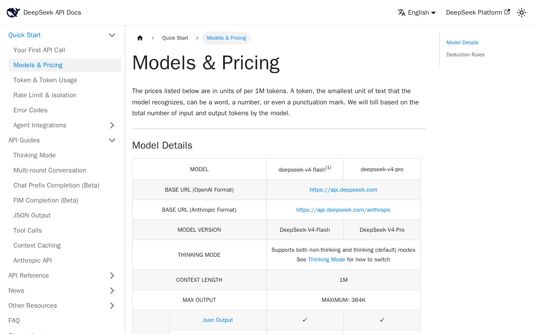
Task: Follow Thinking Mode link in table
Action: (326, 259)
